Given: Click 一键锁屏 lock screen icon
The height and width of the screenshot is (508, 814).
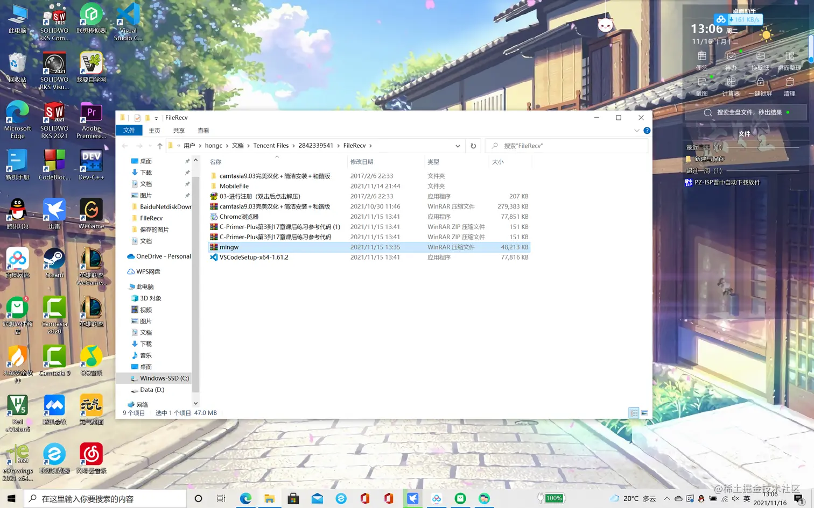Looking at the screenshot, I should 760,87.
